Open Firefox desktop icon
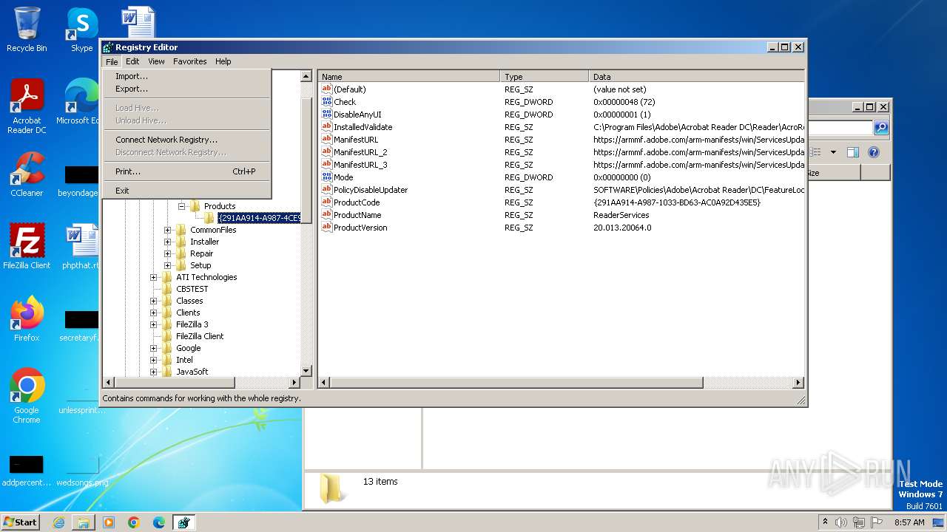947x532 pixels. pyautogui.click(x=27, y=318)
